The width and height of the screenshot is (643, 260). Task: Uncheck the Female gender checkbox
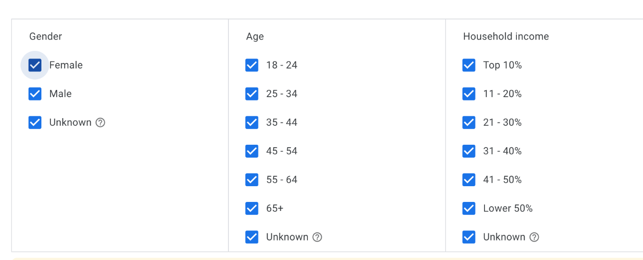pyautogui.click(x=35, y=65)
